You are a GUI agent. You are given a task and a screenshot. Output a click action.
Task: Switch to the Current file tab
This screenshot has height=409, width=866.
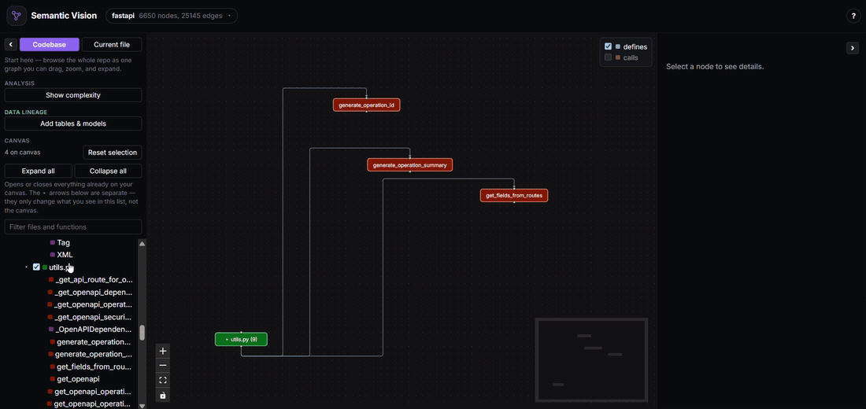[112, 45]
